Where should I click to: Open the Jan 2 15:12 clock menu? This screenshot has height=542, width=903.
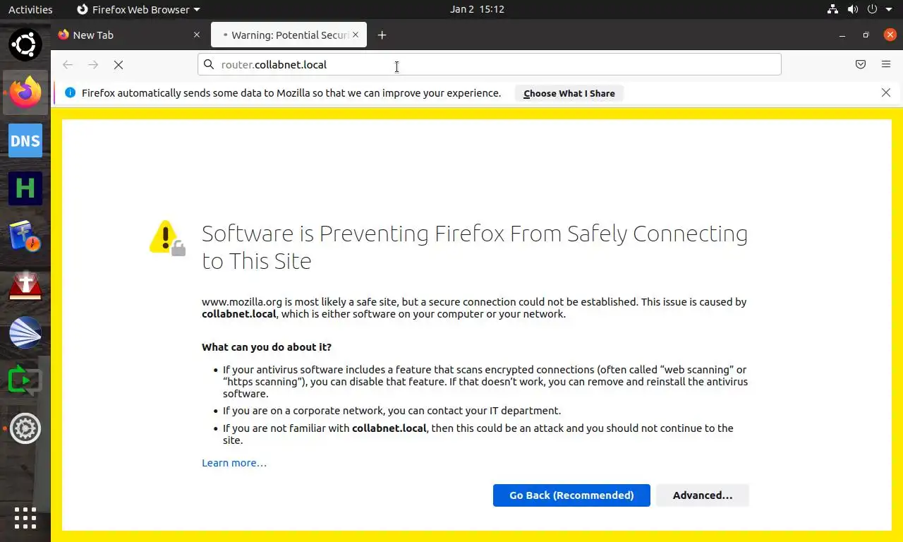pyautogui.click(x=477, y=9)
